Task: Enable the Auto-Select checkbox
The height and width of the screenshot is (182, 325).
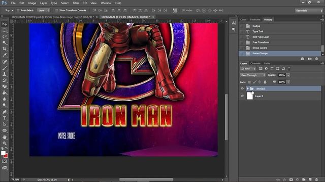Action: (18, 10)
